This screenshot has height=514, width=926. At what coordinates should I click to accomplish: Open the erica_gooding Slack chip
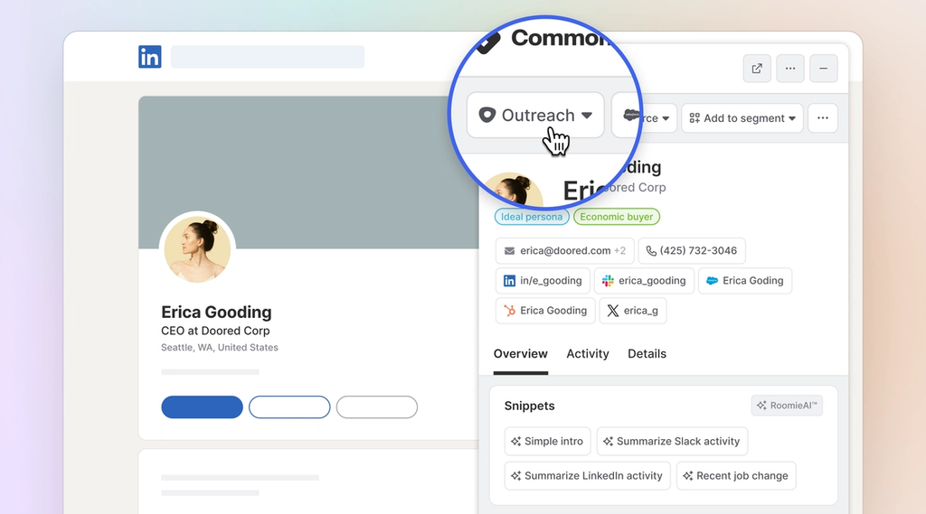tap(644, 281)
